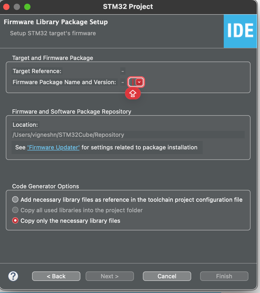Click the blue IDE logo
Viewport: 260px width, 293px height.
[240, 31]
